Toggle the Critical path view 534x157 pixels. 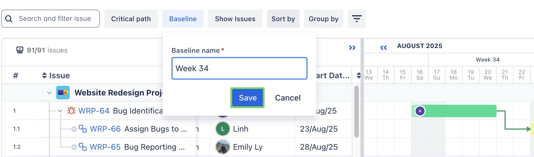click(131, 19)
